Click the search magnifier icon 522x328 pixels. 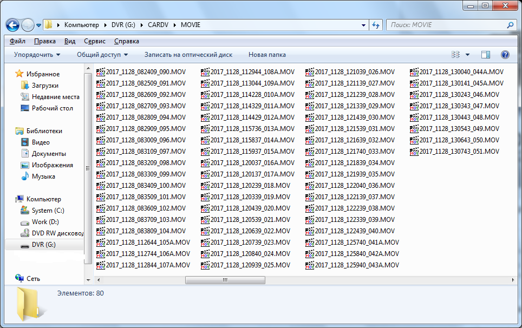(510, 25)
